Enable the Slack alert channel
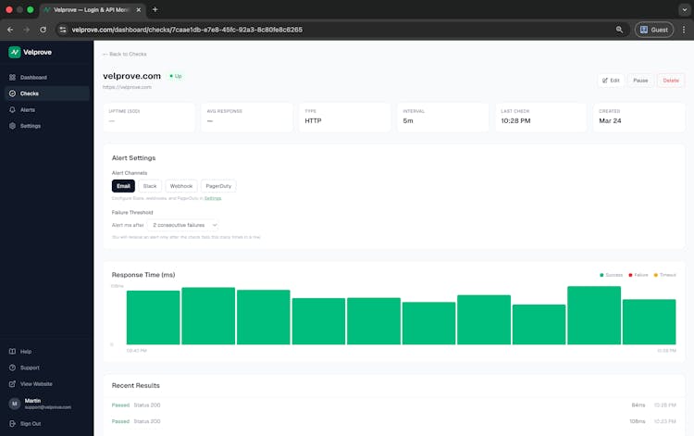 pos(150,186)
